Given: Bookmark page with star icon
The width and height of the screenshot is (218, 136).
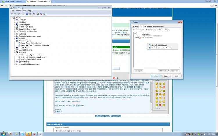Looking at the screenshot, I should 212,6.
